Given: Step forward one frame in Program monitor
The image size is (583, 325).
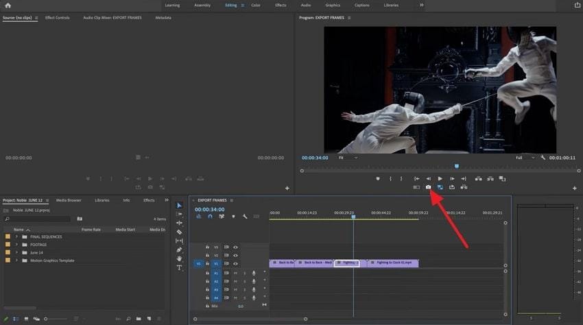Looking at the screenshot, I should click(x=452, y=179).
